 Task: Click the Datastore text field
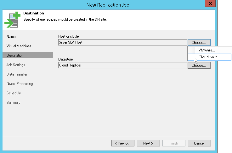point(122,66)
